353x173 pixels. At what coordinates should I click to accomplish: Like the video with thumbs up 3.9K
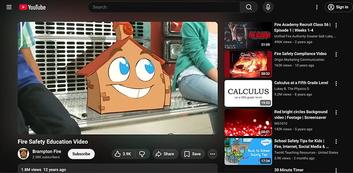point(123,154)
